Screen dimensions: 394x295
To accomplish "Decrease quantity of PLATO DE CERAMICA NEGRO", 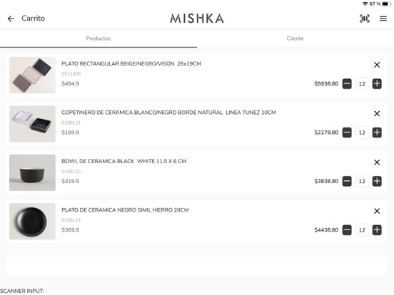I will click(347, 229).
